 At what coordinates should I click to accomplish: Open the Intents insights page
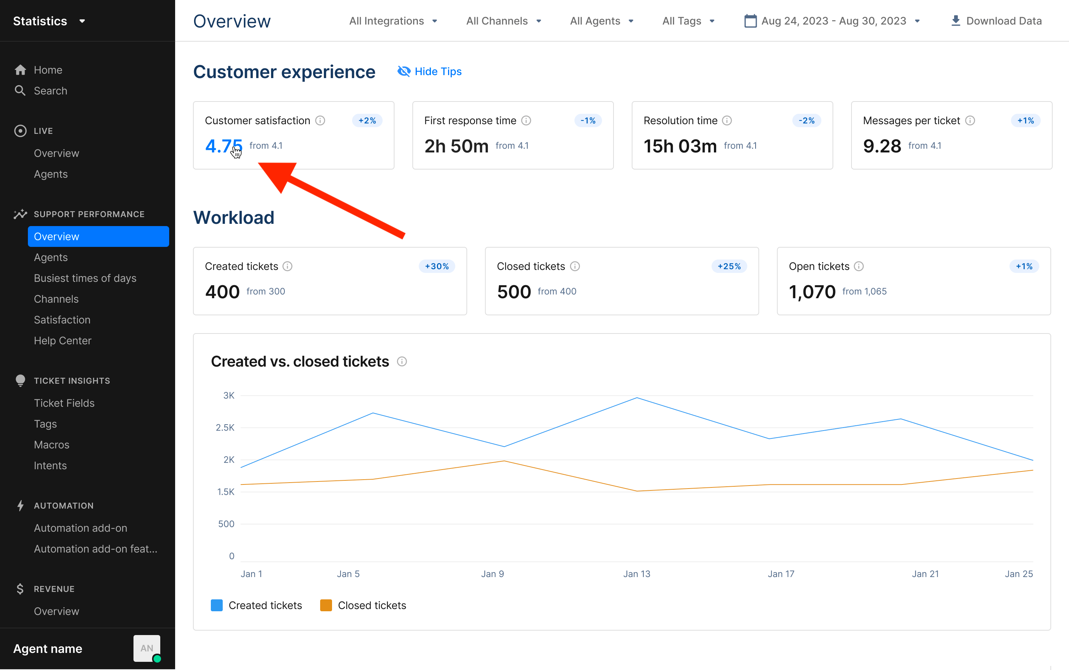[51, 466]
